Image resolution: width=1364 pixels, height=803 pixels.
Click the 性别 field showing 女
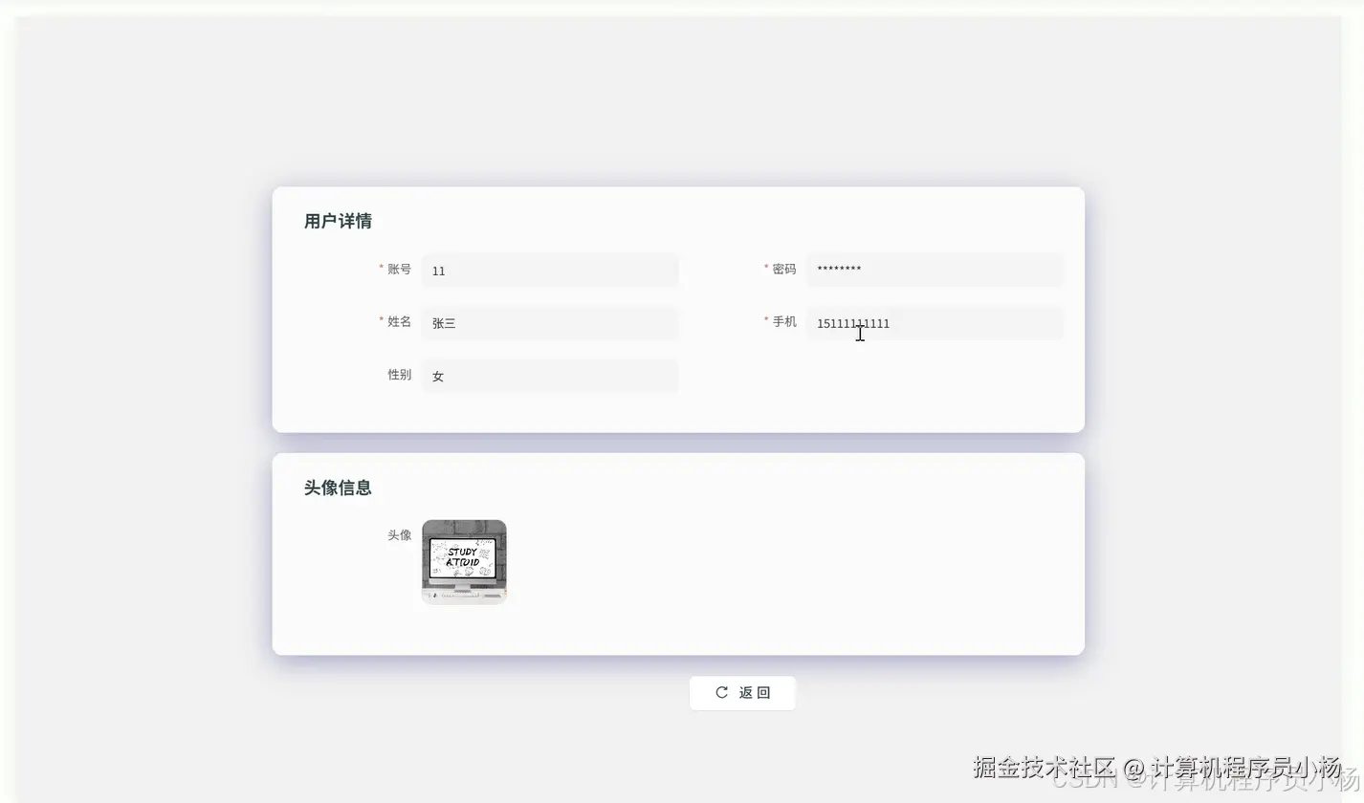coord(550,375)
